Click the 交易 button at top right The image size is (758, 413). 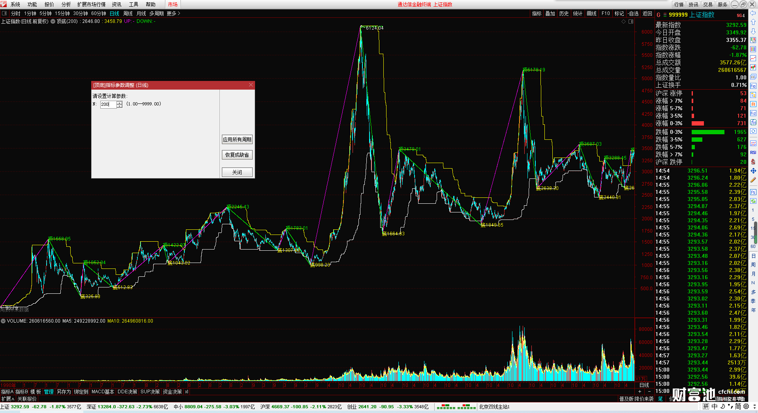point(708,4)
